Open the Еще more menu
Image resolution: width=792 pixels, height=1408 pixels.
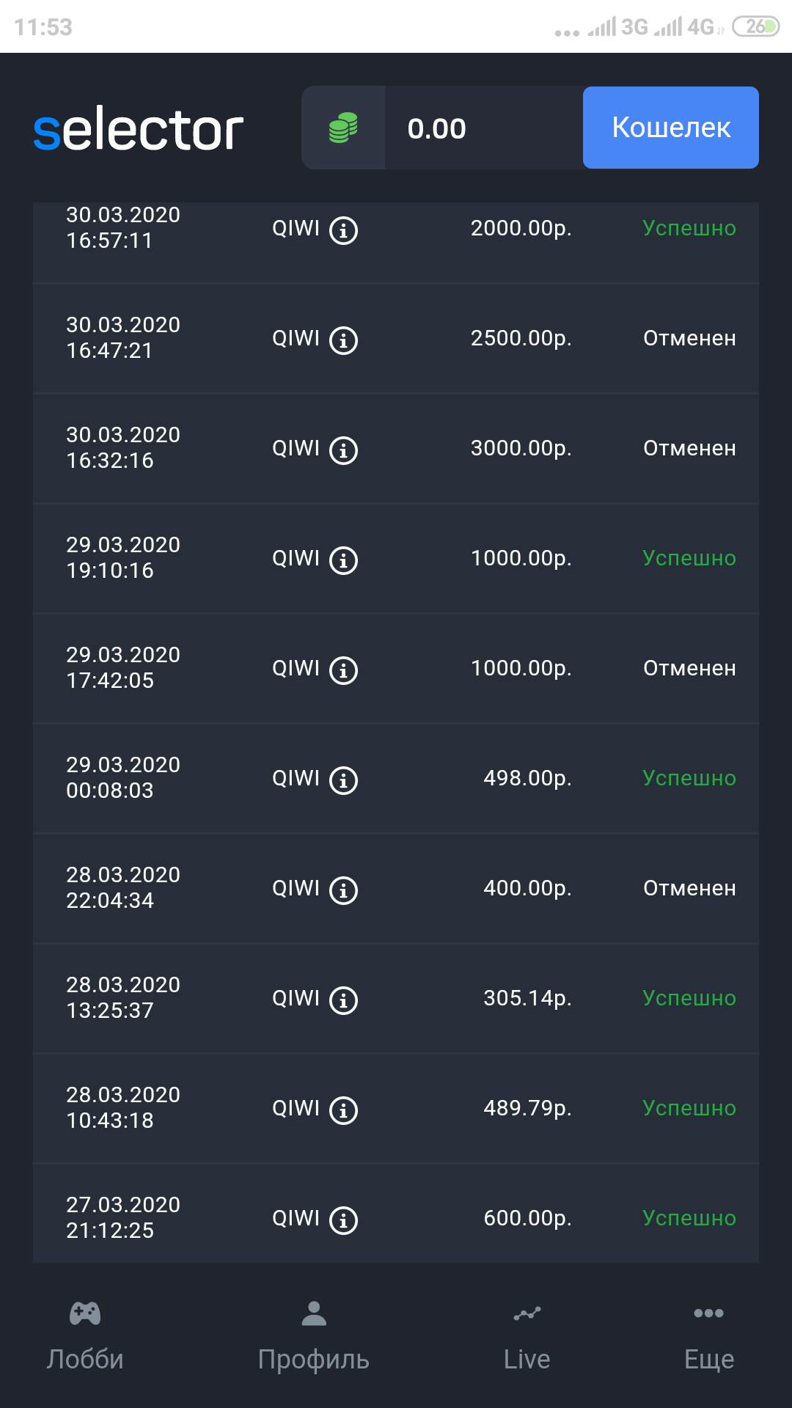(x=708, y=1336)
